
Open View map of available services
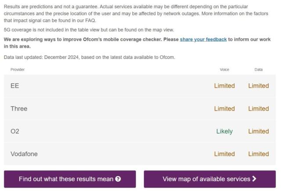pos(210,179)
